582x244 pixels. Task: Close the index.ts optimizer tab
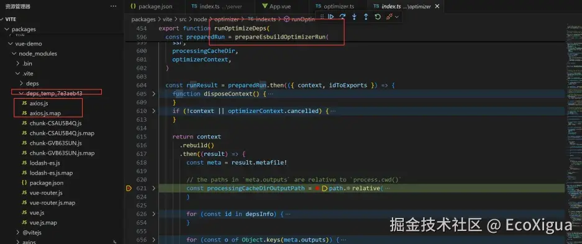tap(437, 6)
